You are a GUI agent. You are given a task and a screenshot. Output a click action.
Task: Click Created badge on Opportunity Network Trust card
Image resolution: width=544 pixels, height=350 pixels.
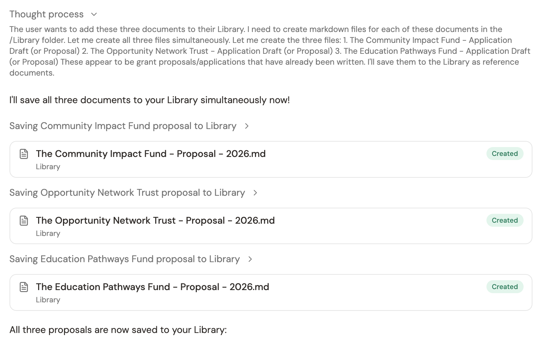click(505, 220)
